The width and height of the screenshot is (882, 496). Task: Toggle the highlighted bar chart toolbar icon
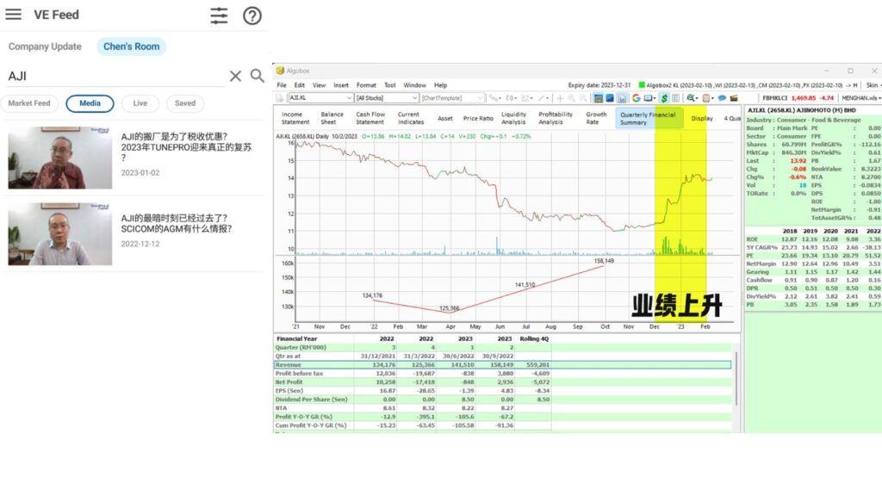pos(622,98)
